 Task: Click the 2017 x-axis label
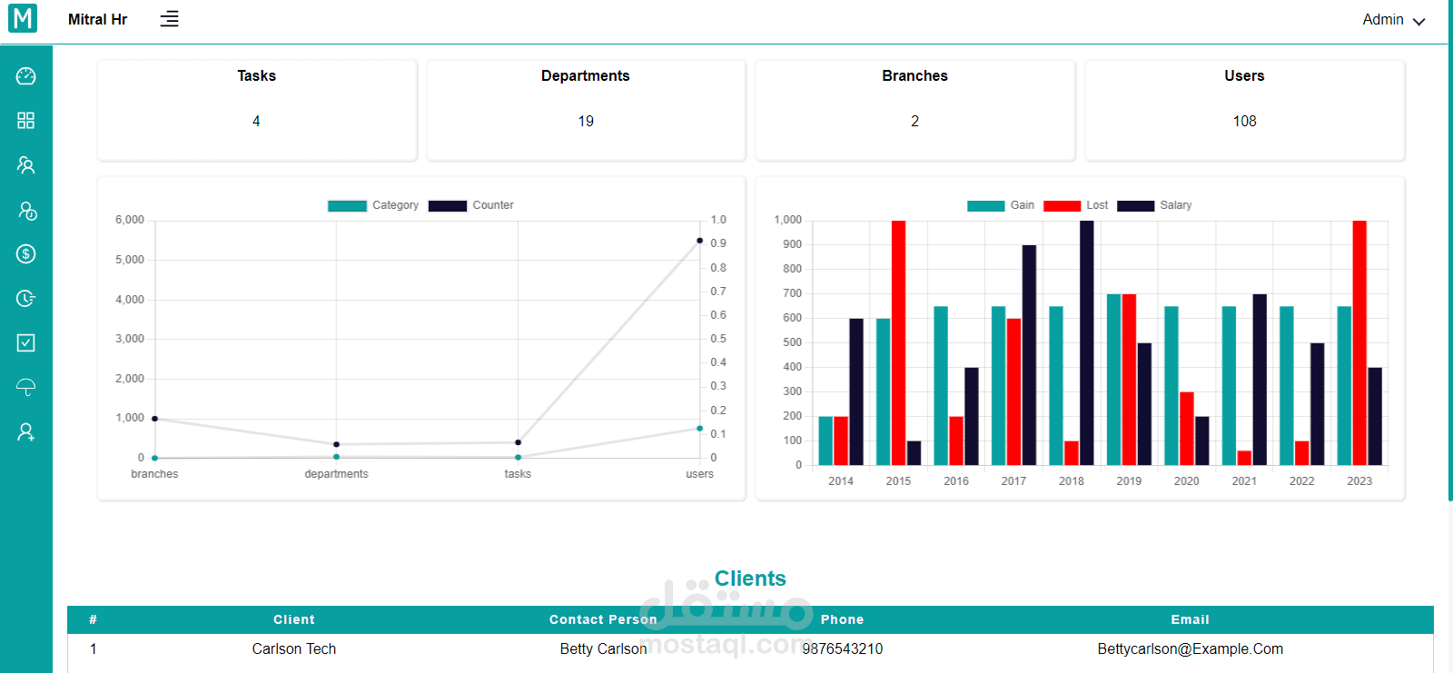[1013, 481]
